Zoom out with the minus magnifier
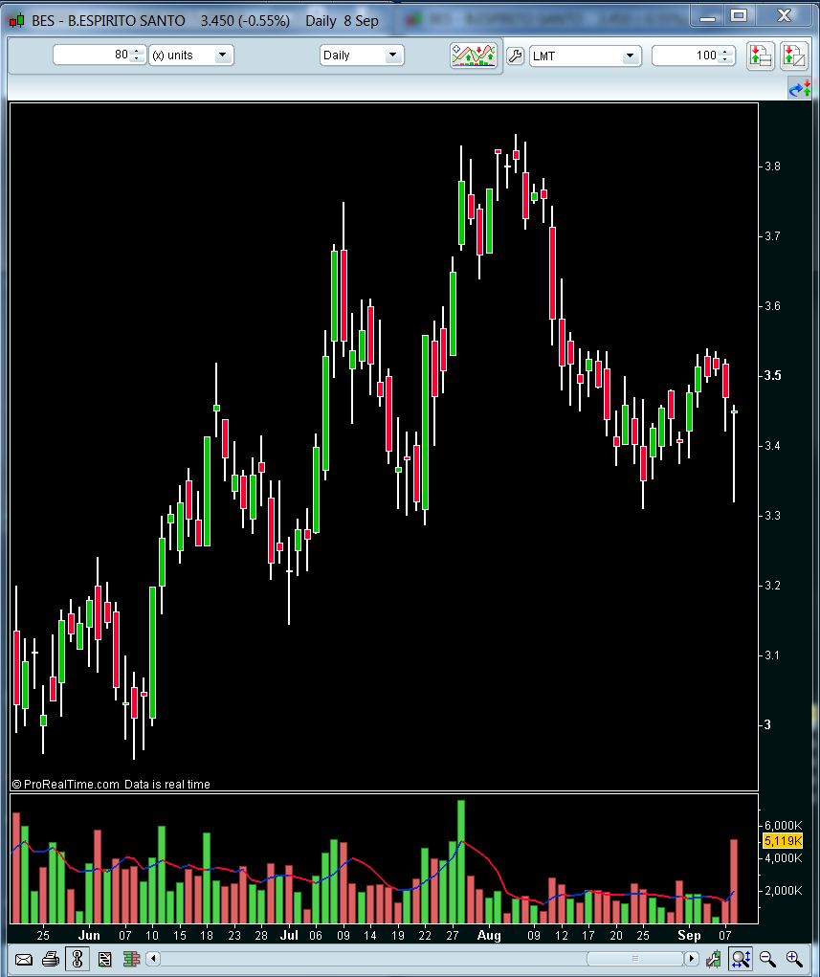Viewport: 820px width, 977px height. pos(767,959)
